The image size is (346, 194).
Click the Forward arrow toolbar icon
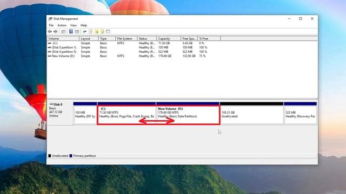click(55, 31)
